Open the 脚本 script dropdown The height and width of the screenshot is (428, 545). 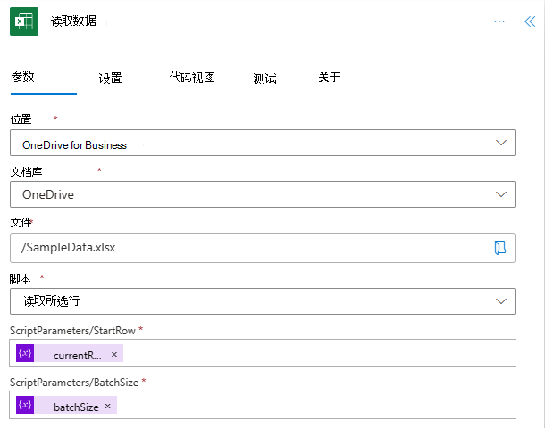coord(500,300)
